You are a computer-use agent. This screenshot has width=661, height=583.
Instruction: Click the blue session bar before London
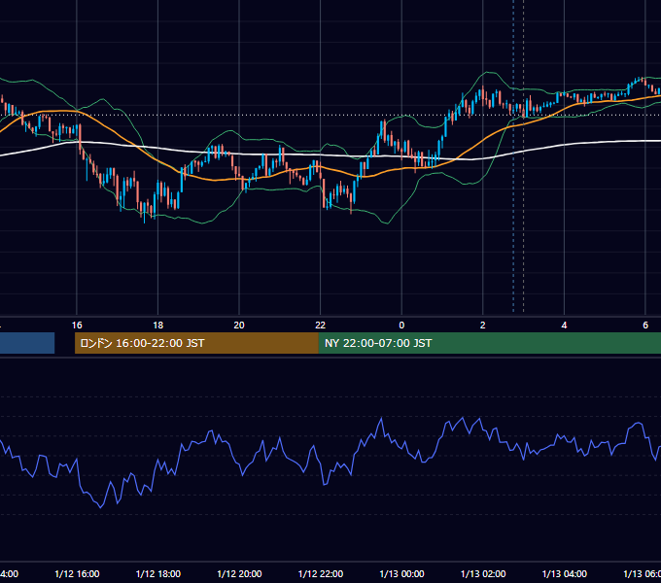click(27, 343)
